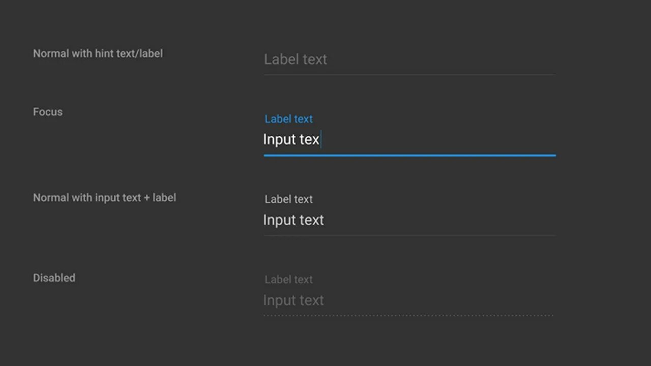Click empty space inside the hint text field
Viewport: 651px width, 366px height.
tap(441, 59)
